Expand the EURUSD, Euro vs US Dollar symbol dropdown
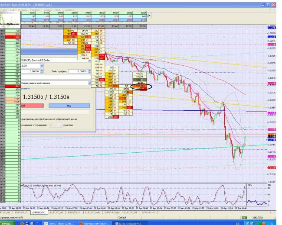The width and height of the screenshot is (282, 225). point(89,60)
